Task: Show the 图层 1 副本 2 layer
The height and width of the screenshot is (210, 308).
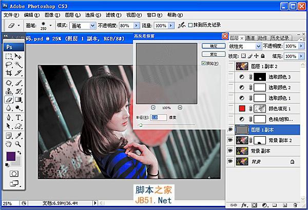Action: click(230, 66)
